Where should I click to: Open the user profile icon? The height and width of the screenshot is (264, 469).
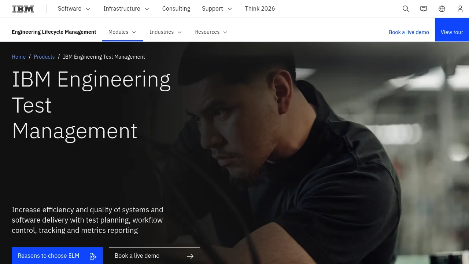(460, 9)
